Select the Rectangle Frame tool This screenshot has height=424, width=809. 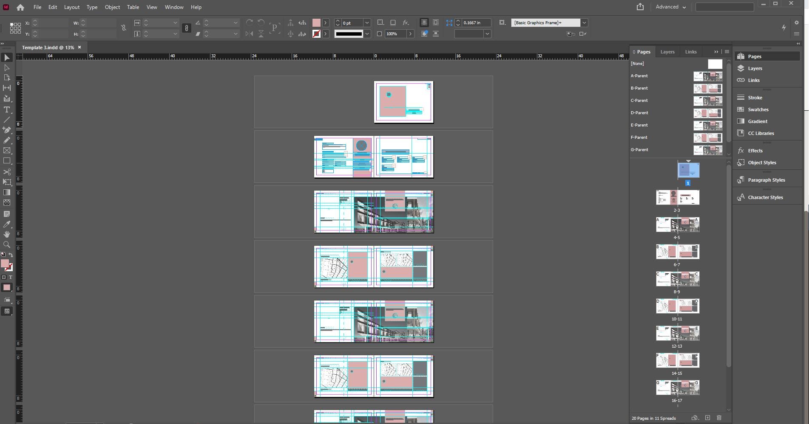(x=7, y=151)
